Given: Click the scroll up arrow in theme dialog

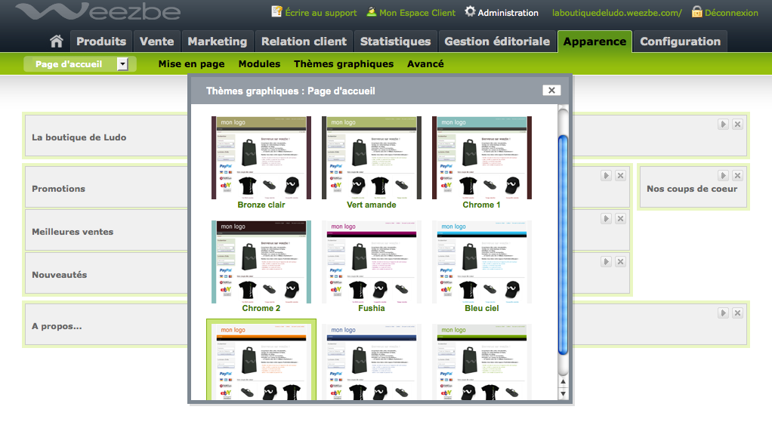Looking at the screenshot, I should (x=563, y=381).
